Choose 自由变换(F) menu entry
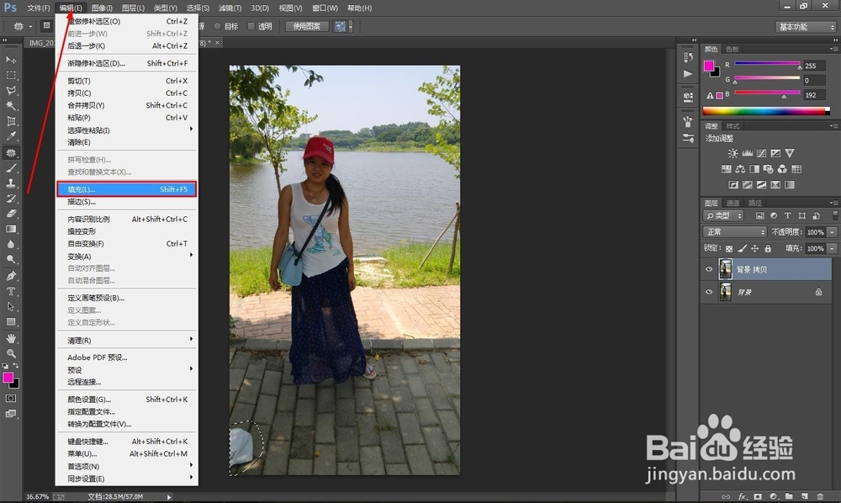This screenshot has height=503, width=841. point(127,243)
